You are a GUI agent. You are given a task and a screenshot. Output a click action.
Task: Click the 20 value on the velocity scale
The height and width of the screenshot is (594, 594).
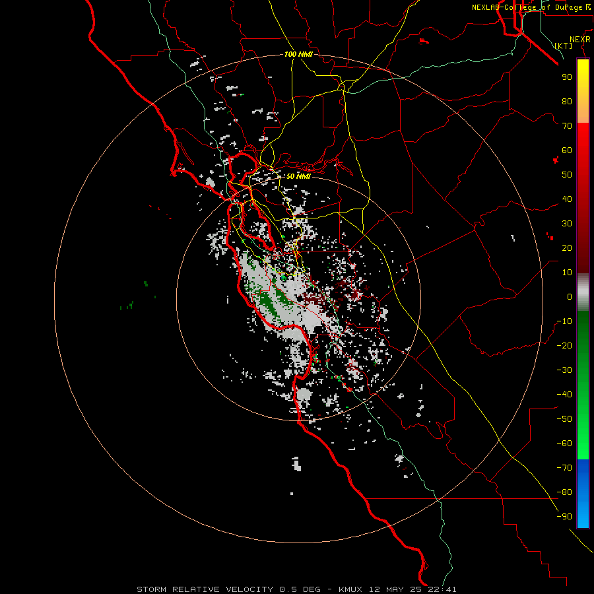click(567, 247)
